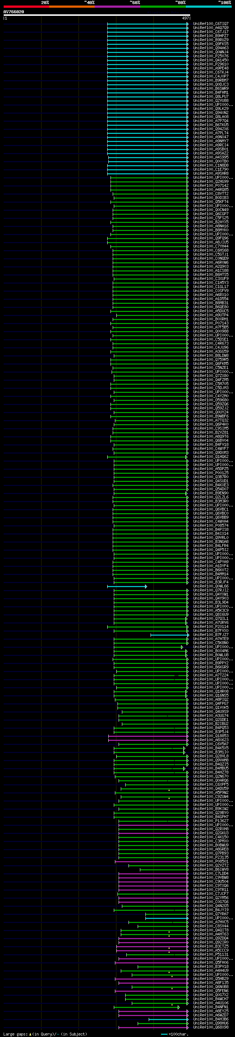Open hit UniRef100_C6TJ17
This screenshot has height=1037, width=235.
(x=211, y=32)
